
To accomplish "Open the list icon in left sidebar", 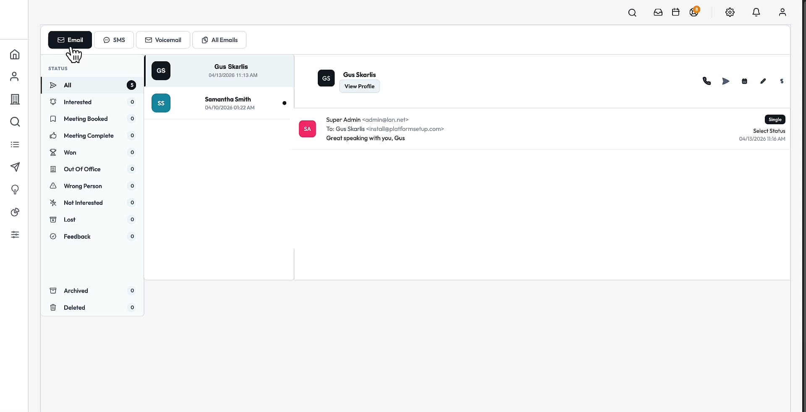I will click(x=15, y=144).
